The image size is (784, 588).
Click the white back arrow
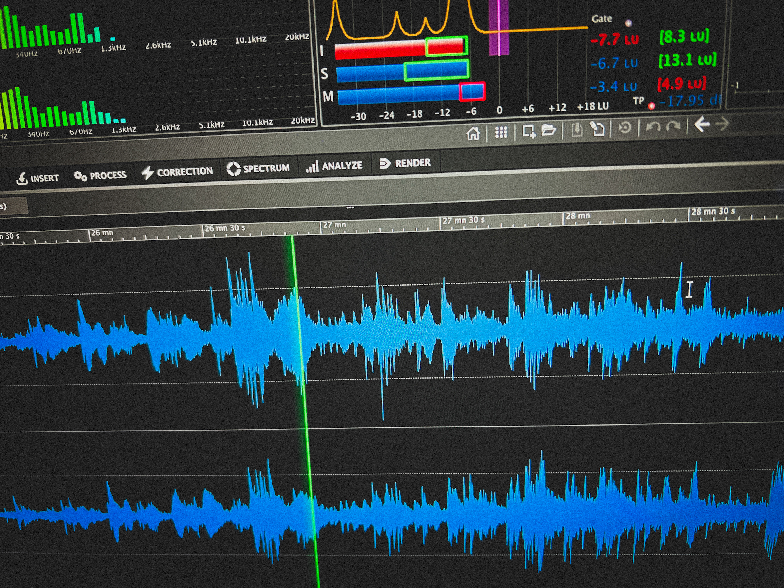[x=701, y=124]
